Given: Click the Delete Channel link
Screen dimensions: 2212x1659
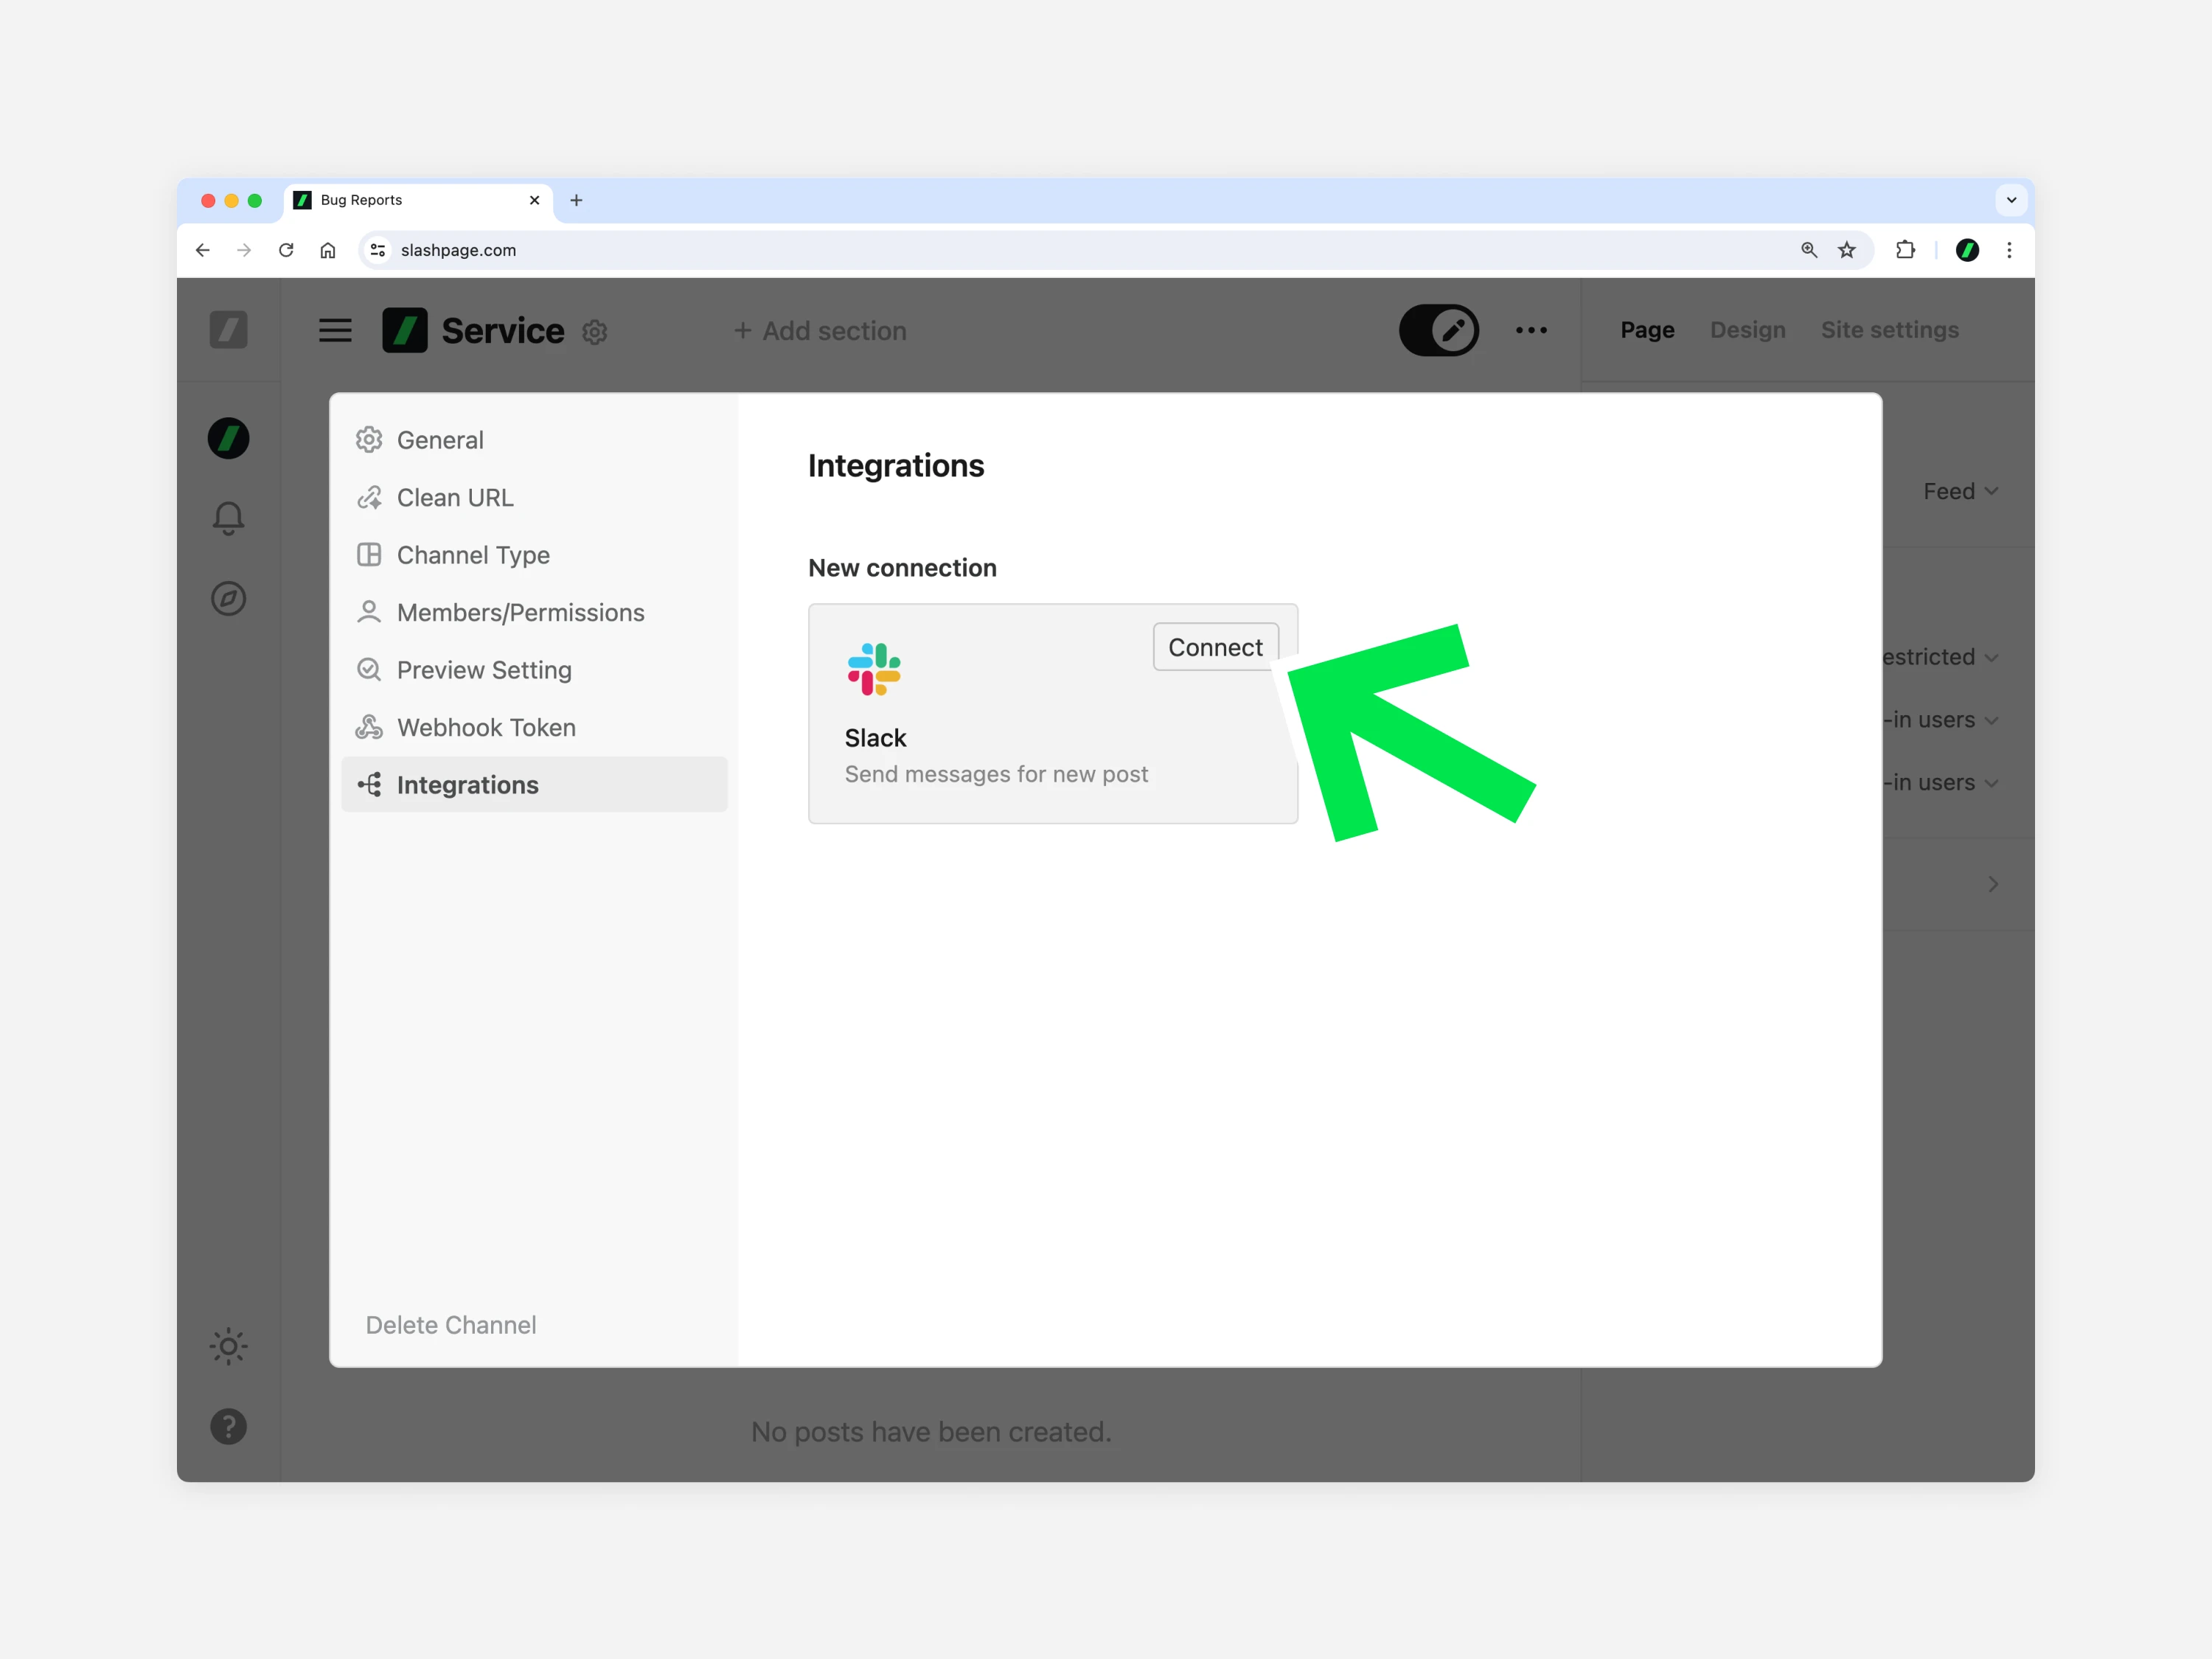Looking at the screenshot, I should 451,1325.
